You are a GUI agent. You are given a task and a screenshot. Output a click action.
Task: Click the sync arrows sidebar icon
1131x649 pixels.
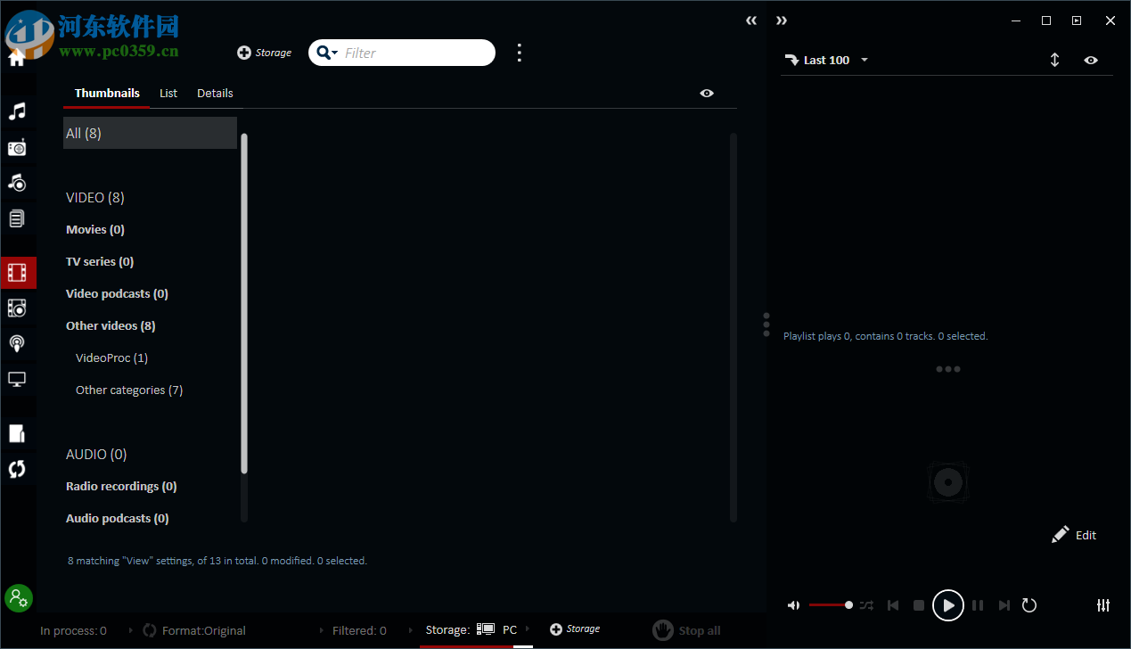17,469
